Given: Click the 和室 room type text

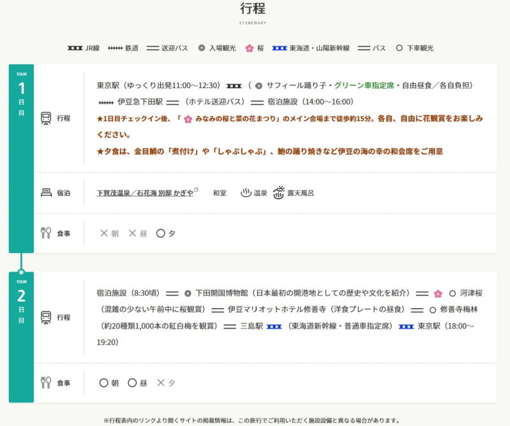Looking at the screenshot, I should pyautogui.click(x=220, y=193).
